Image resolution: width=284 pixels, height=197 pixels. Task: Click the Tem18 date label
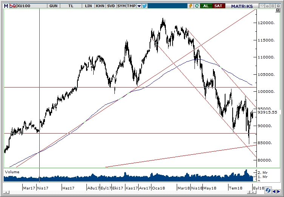[236, 188]
